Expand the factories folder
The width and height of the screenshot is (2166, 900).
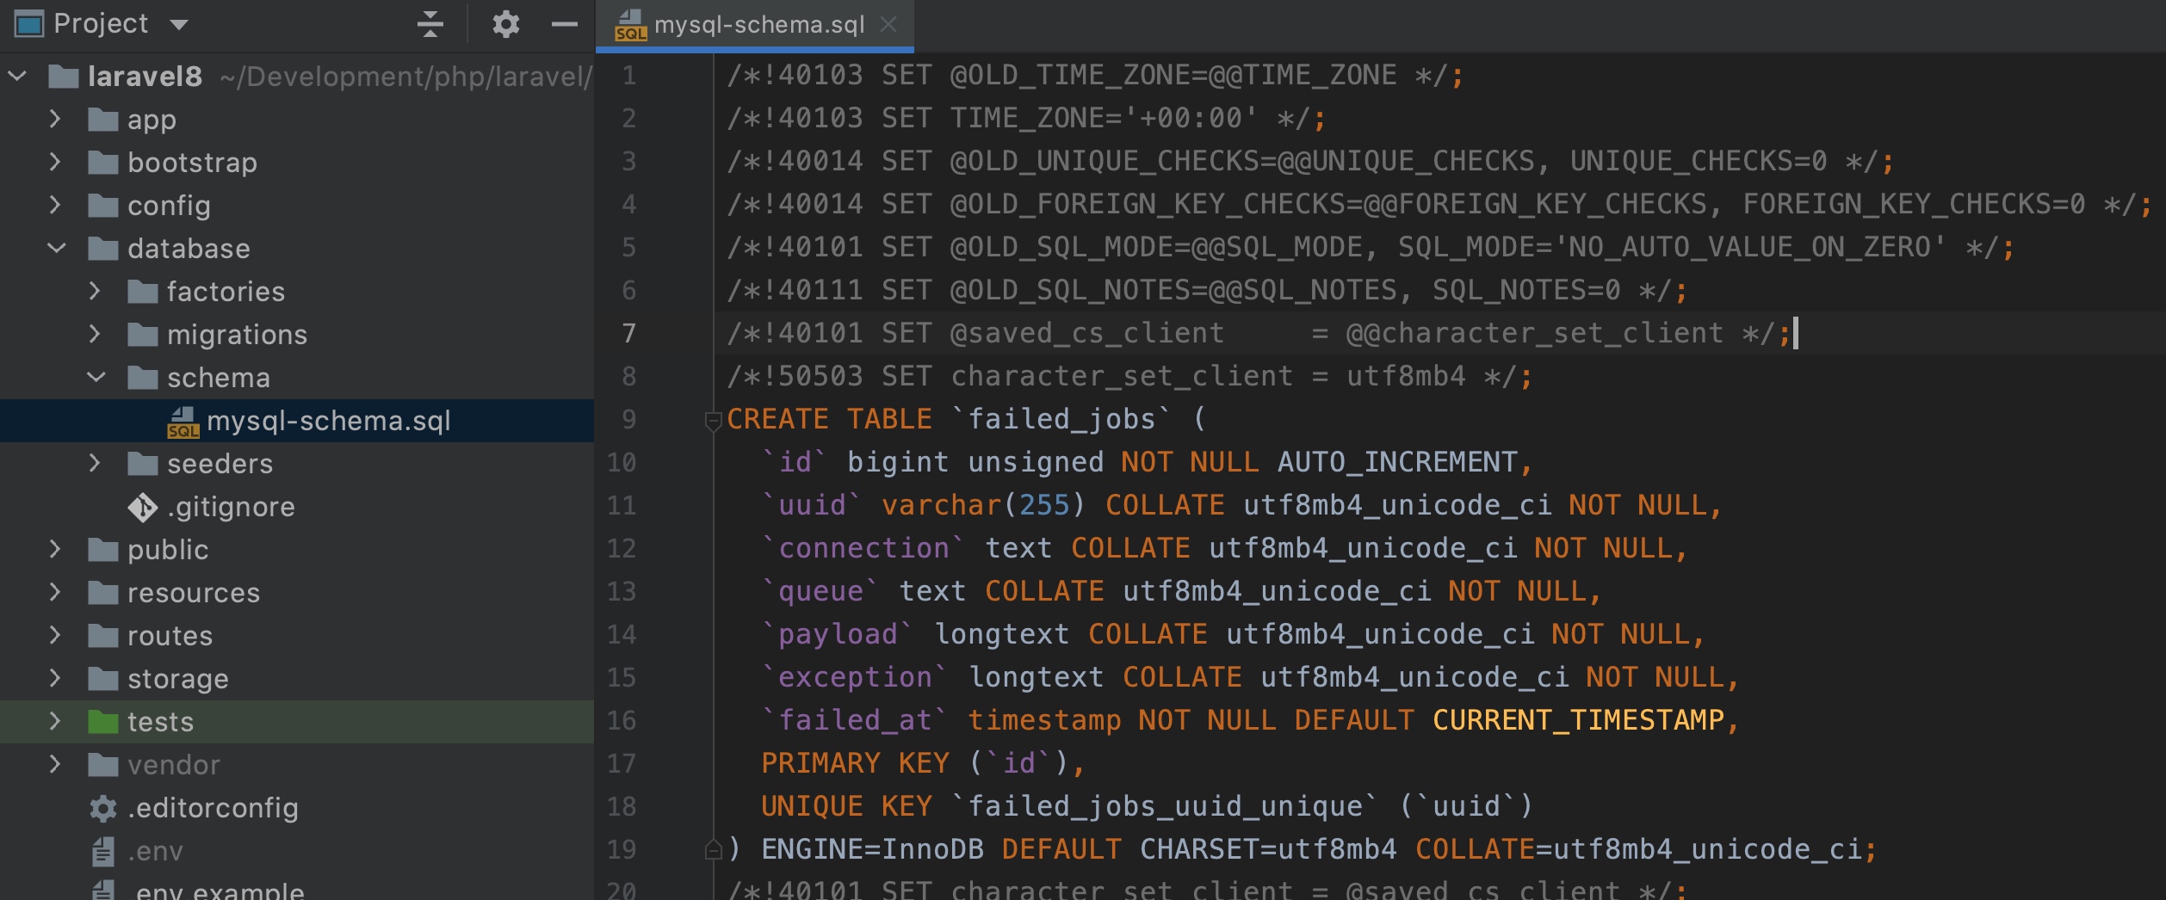click(x=95, y=291)
